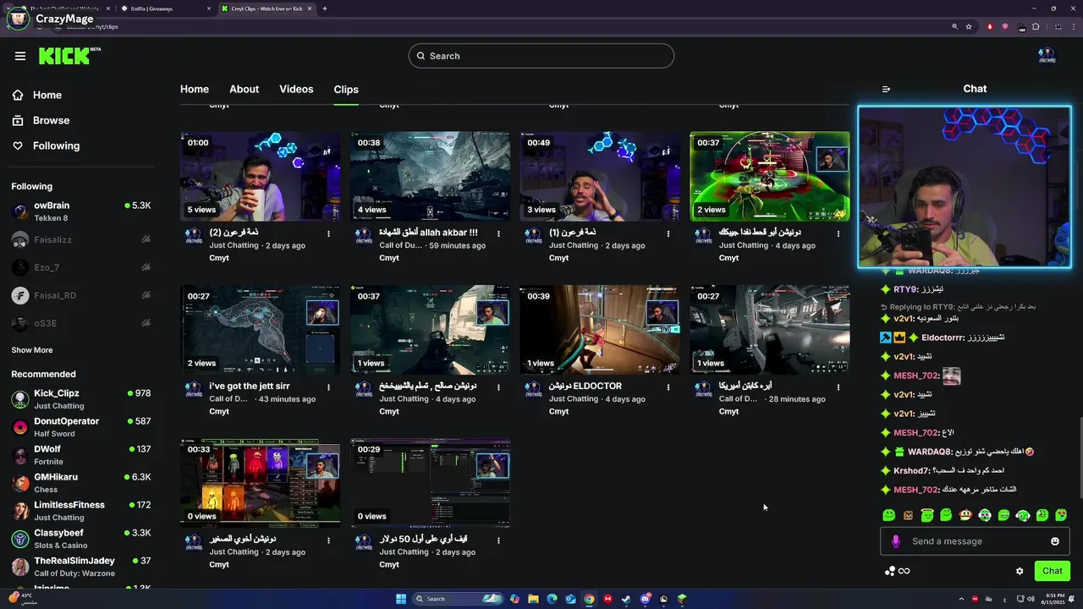Open the Chrome browser in taskbar
This screenshot has height=609, width=1083.
pyautogui.click(x=589, y=599)
